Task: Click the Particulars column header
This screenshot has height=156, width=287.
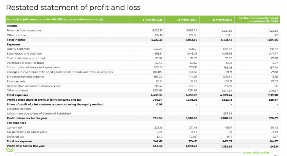Action: click(55, 20)
